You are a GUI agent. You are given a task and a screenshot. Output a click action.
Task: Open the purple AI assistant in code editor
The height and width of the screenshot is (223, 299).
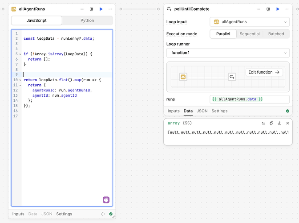[106, 200]
